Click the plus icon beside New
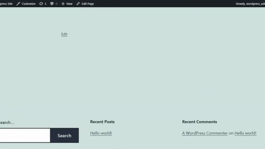This screenshot has width=265, height=149. pyautogui.click(x=63, y=4)
